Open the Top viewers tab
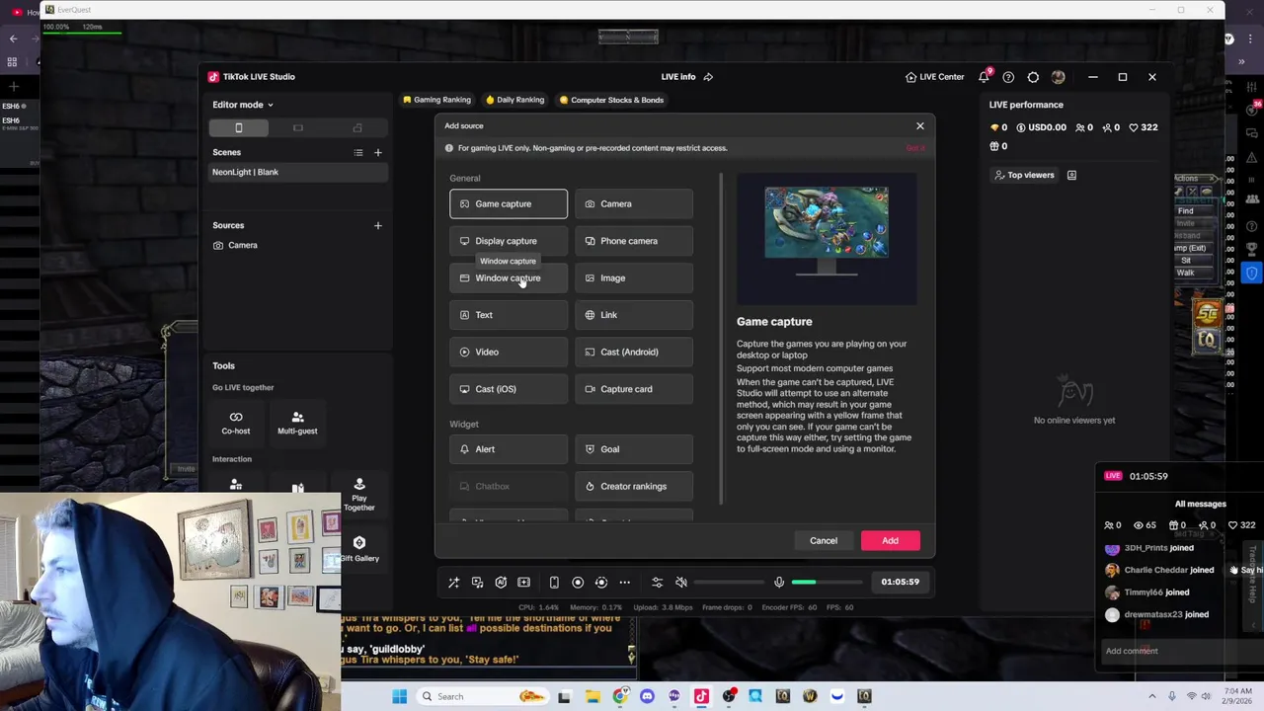This screenshot has height=711, width=1264. (x=1024, y=175)
